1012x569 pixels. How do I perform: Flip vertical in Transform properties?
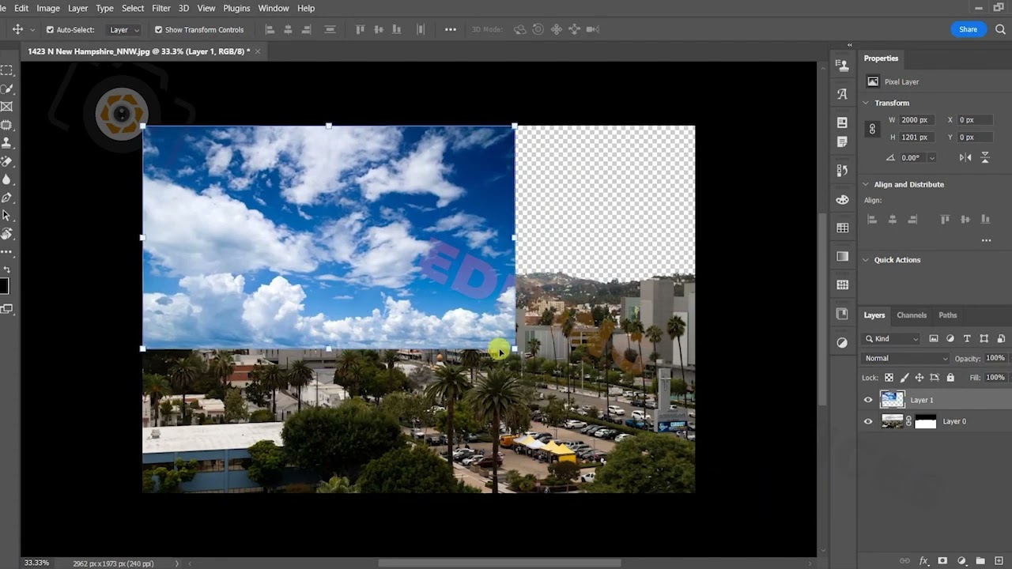pyautogui.click(x=985, y=157)
